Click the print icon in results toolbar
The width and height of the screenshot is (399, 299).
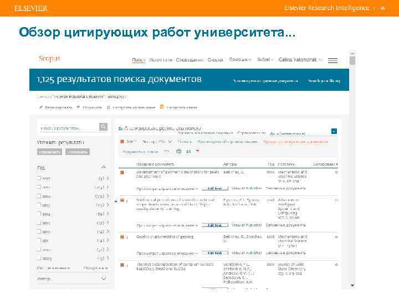(178, 152)
